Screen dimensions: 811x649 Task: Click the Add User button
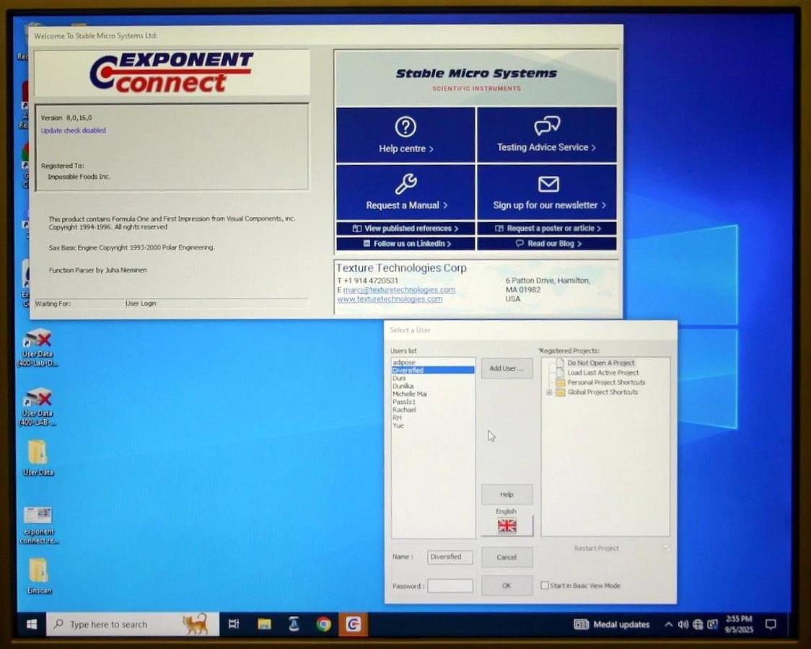coord(507,368)
